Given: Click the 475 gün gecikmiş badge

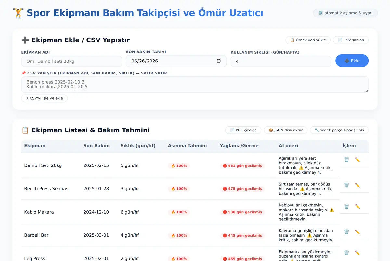Looking at the screenshot, I should [x=242, y=189].
